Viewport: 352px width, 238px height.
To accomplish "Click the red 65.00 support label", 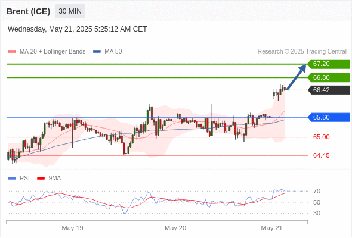I will click(x=321, y=137).
